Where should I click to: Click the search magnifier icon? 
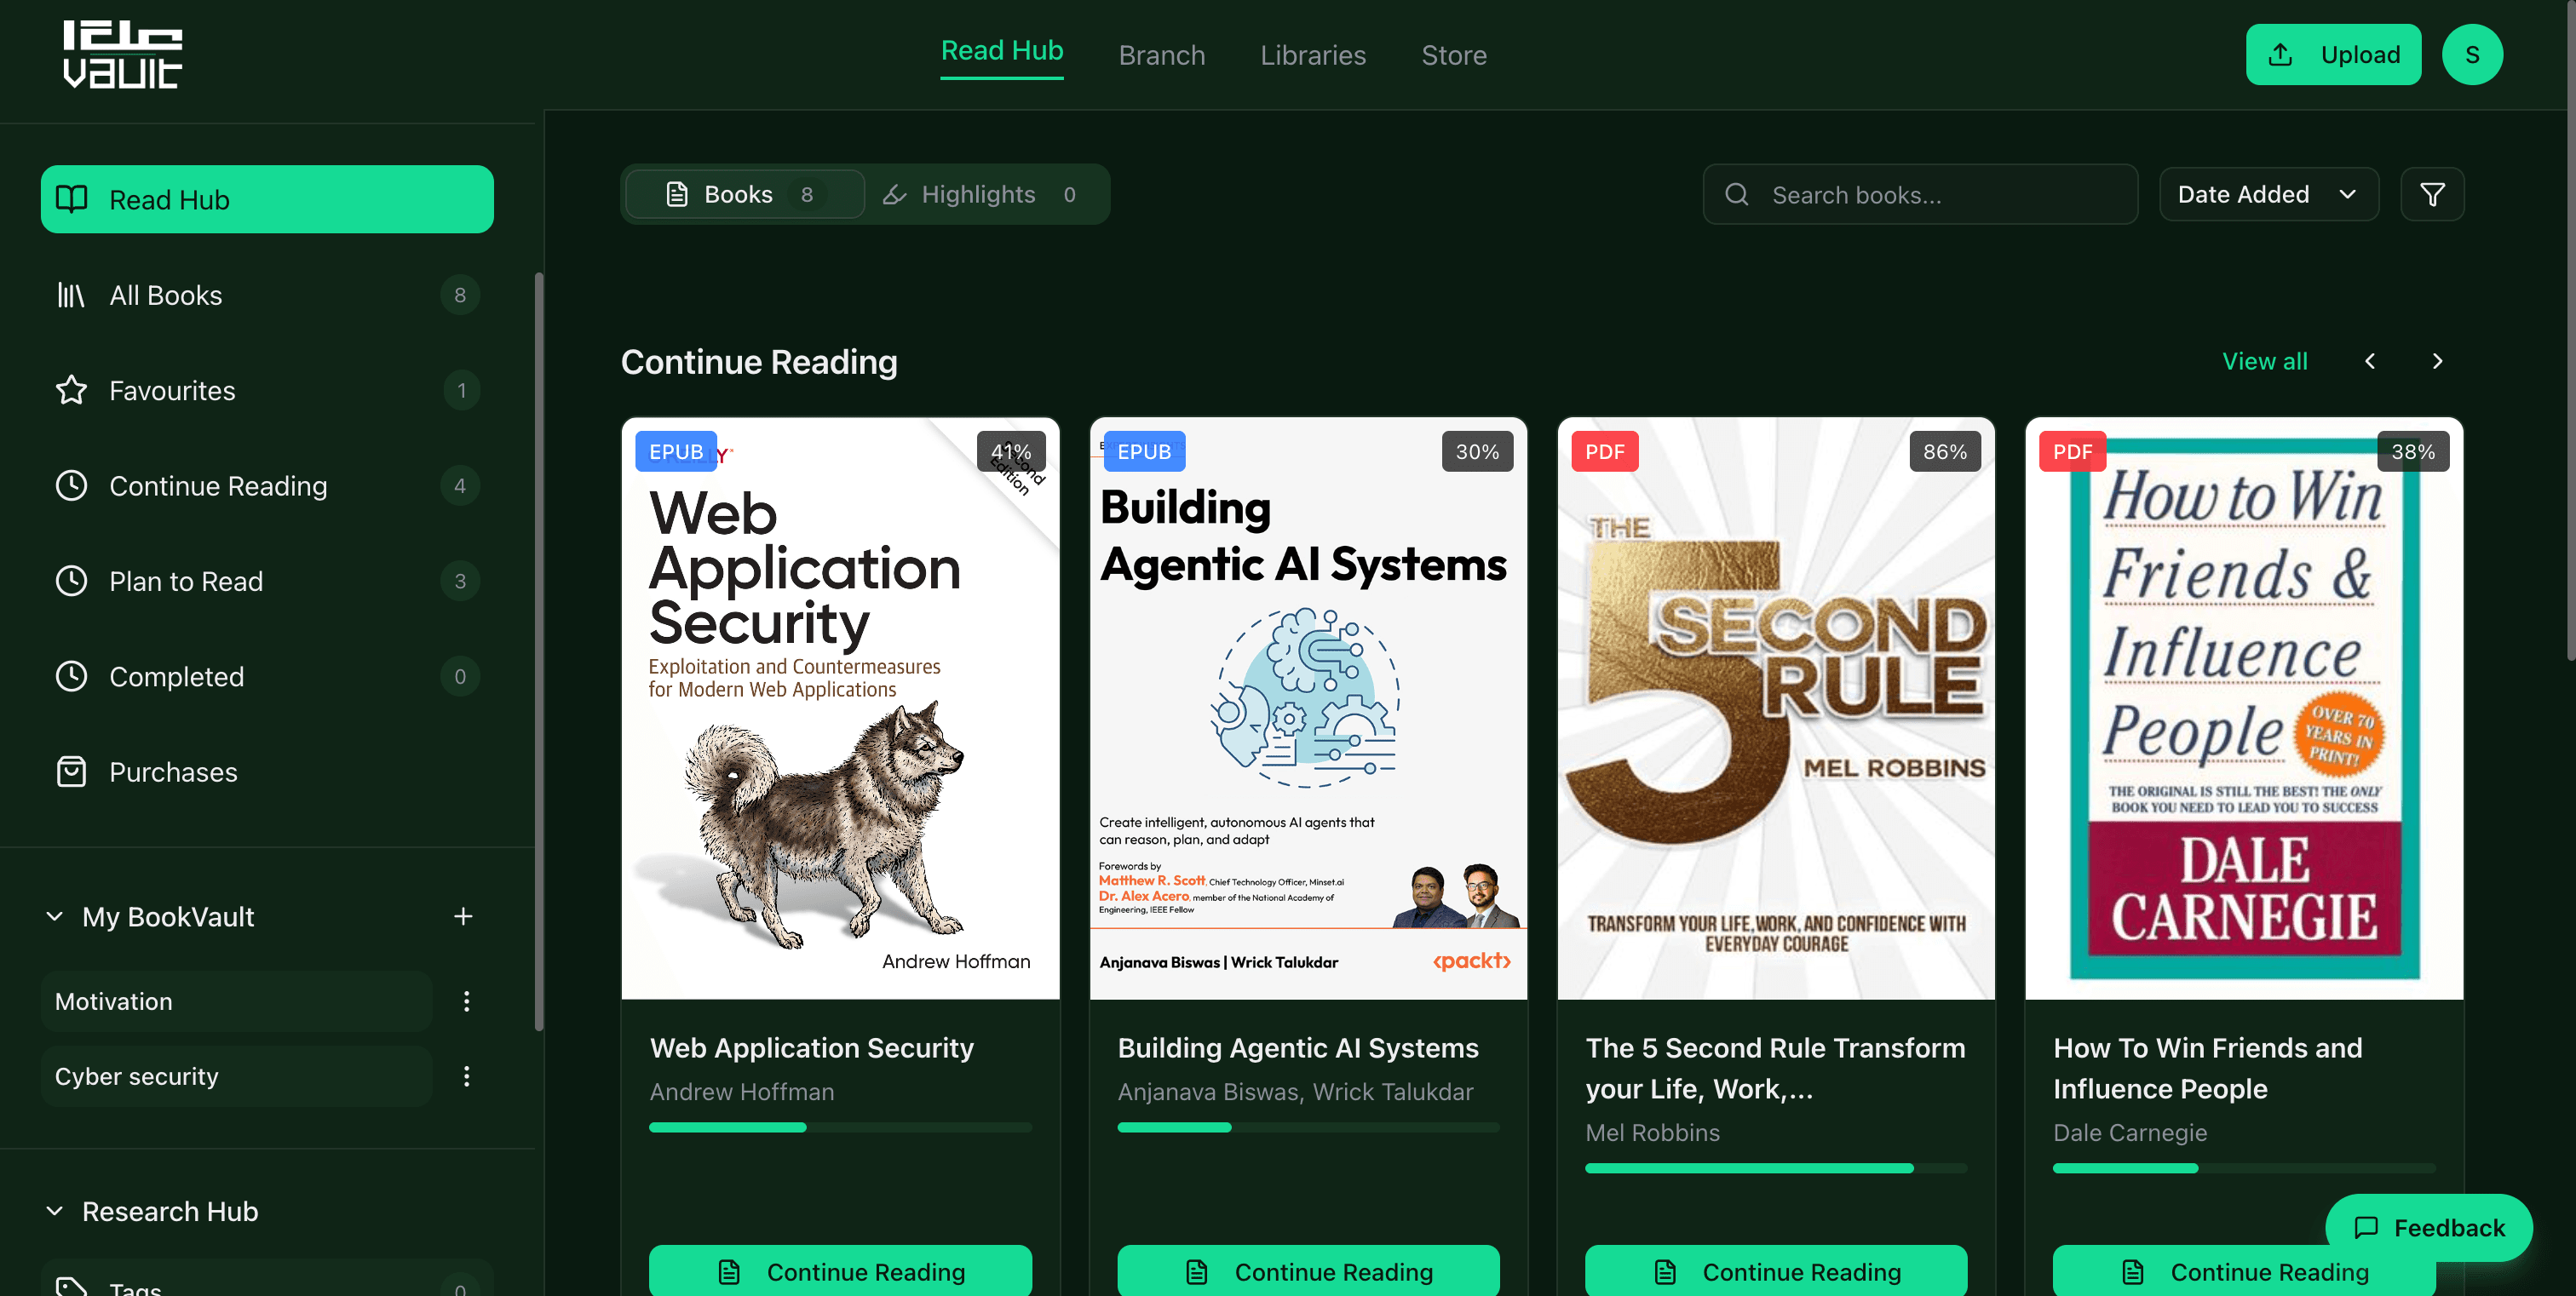1737,194
